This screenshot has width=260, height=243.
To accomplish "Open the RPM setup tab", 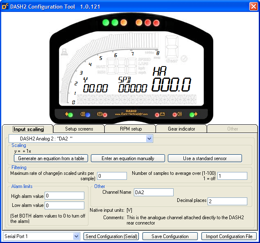I will [130, 129].
